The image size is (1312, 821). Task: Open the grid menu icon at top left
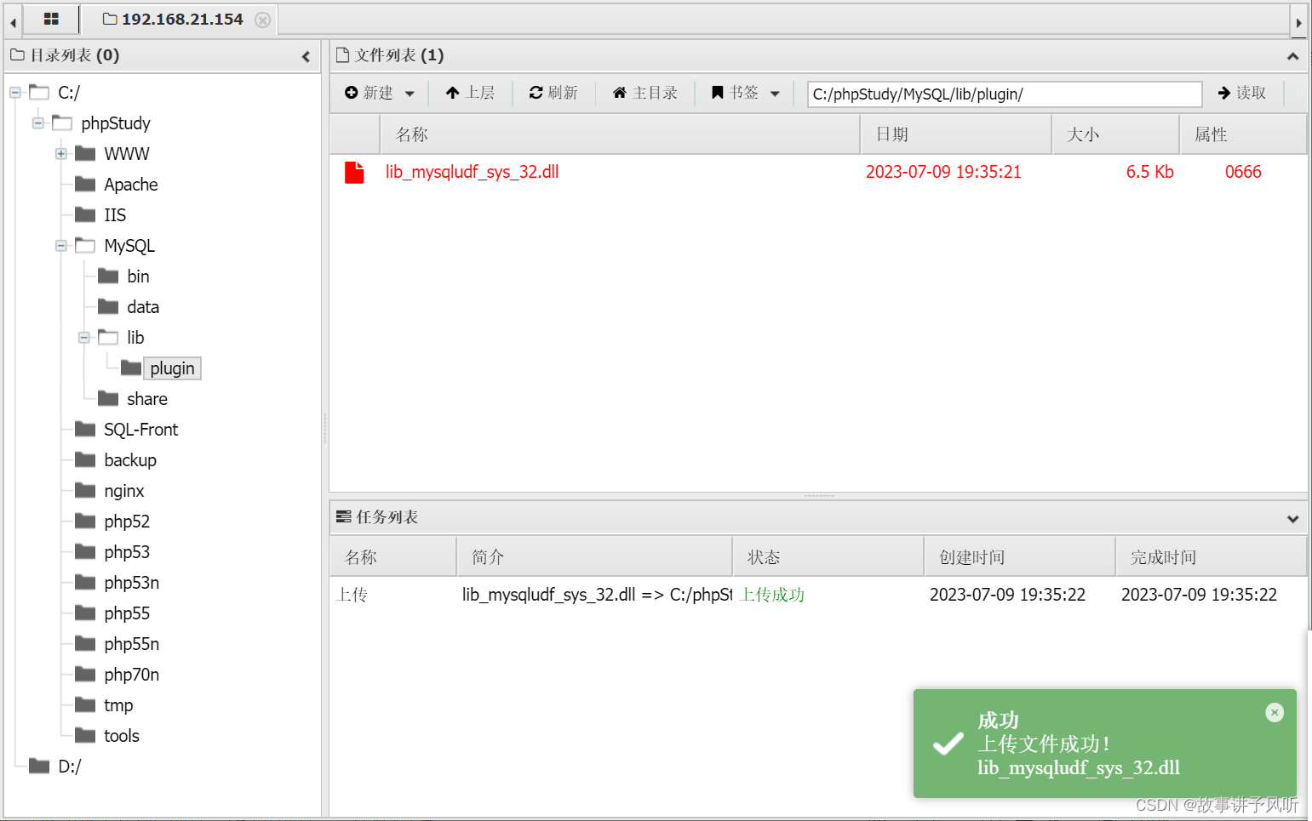point(49,19)
